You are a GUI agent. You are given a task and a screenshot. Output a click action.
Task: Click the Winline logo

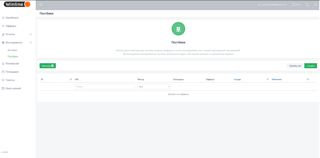[x=17, y=4]
